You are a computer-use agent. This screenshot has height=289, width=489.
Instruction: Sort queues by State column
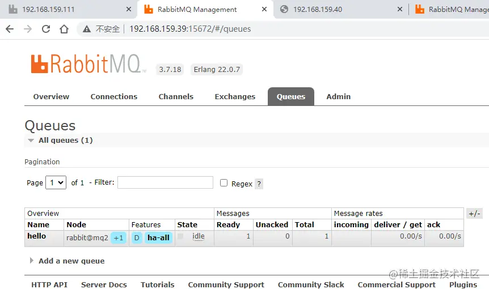187,224
